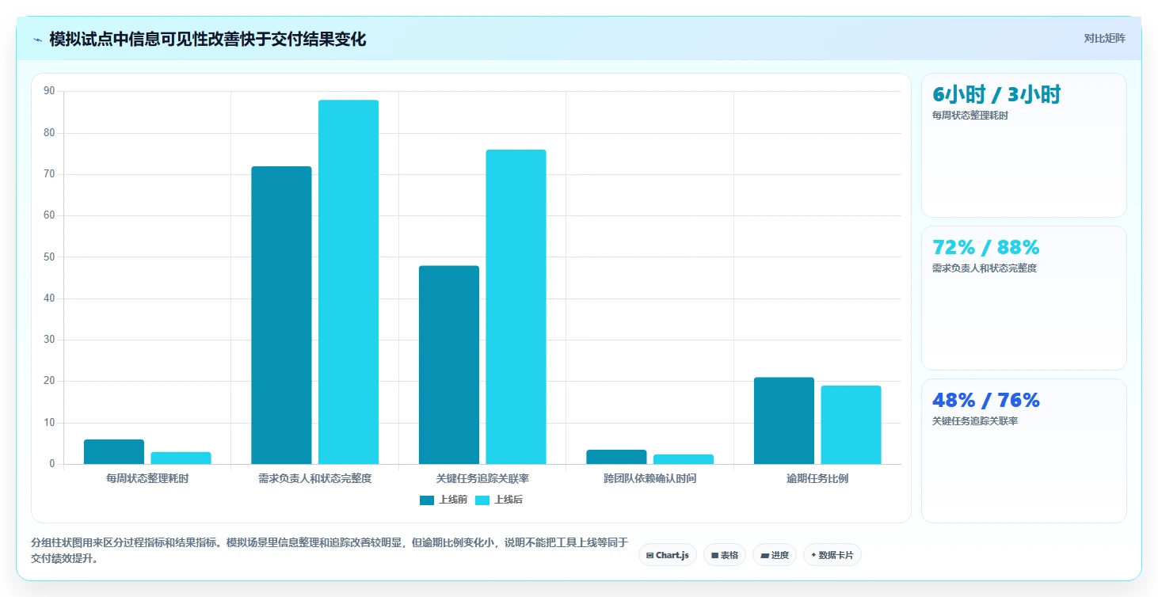Viewport: 1158px width, 597px height.
Task: Click the 上线前 bar for 关键任务追踪关联率
Action: [x=449, y=365]
